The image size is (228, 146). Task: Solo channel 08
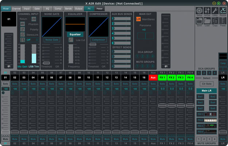coord(70,84)
